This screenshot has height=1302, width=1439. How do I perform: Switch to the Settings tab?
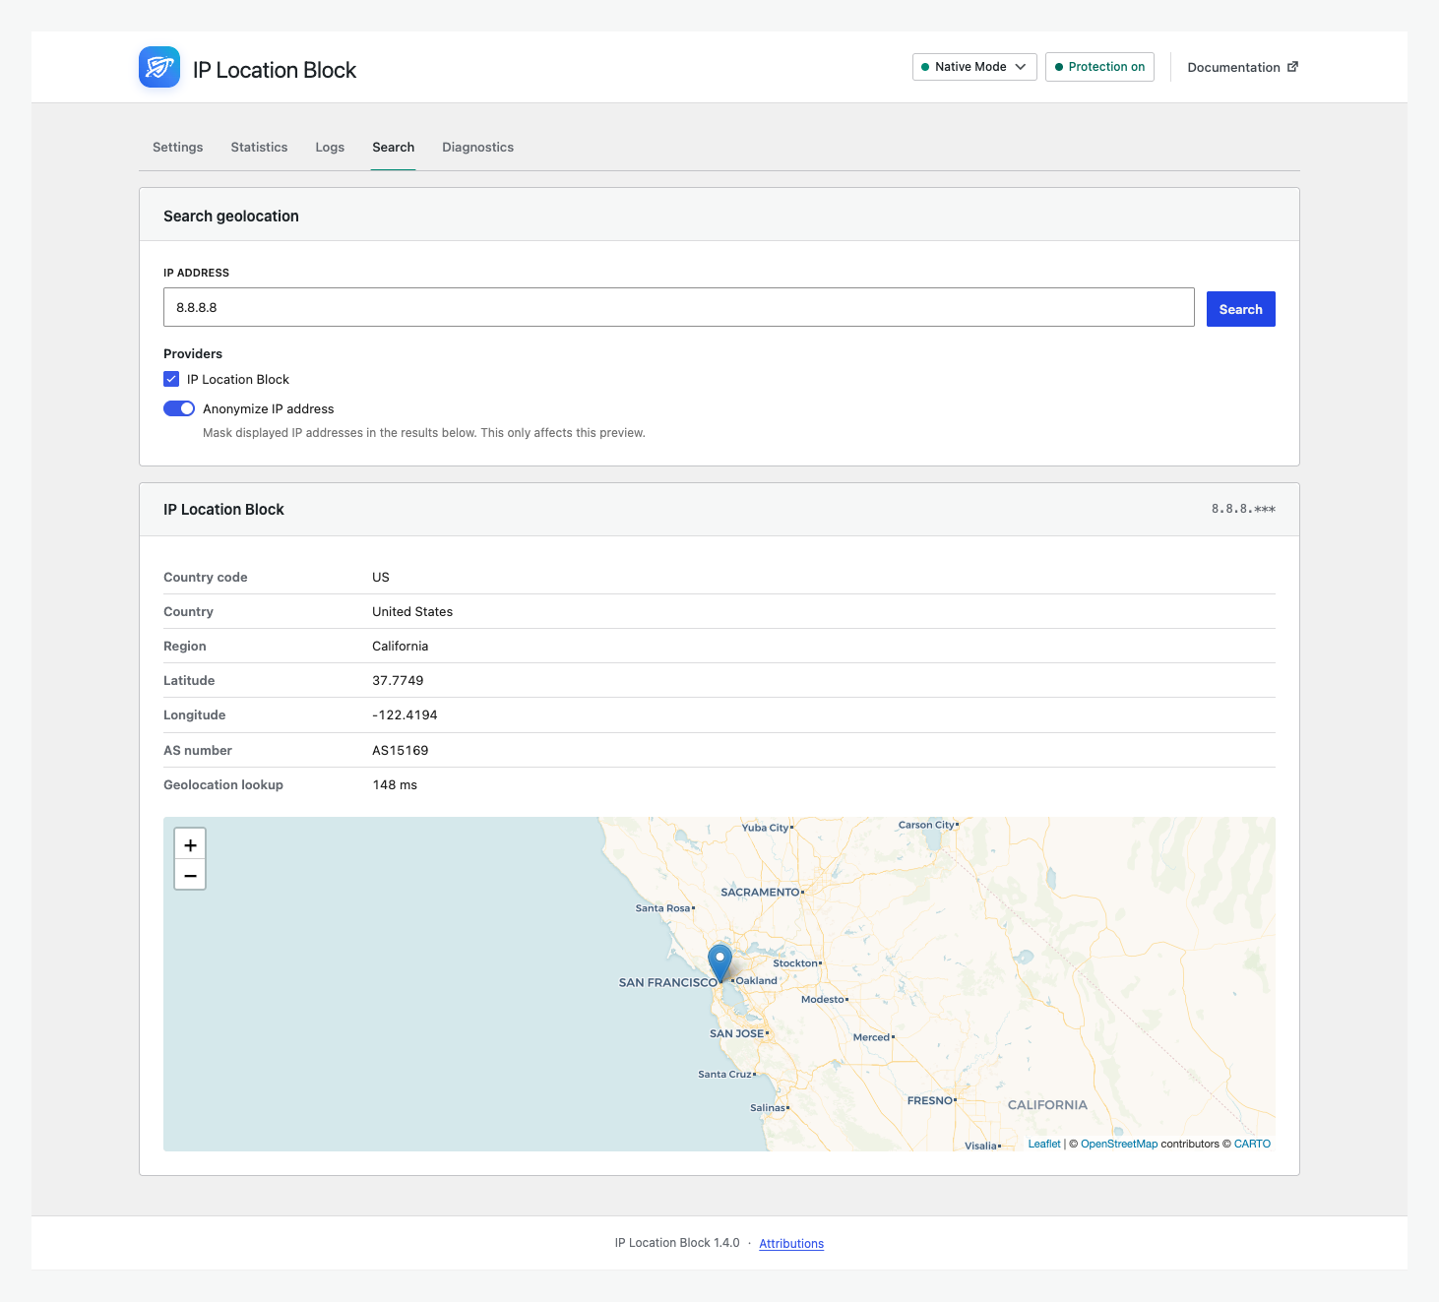pyautogui.click(x=178, y=147)
